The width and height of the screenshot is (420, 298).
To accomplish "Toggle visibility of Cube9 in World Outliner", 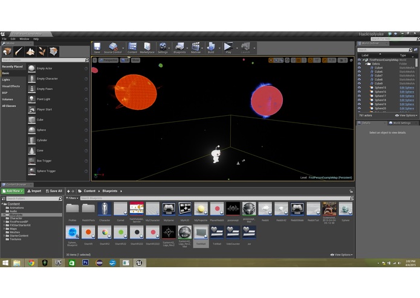I will point(359,83).
